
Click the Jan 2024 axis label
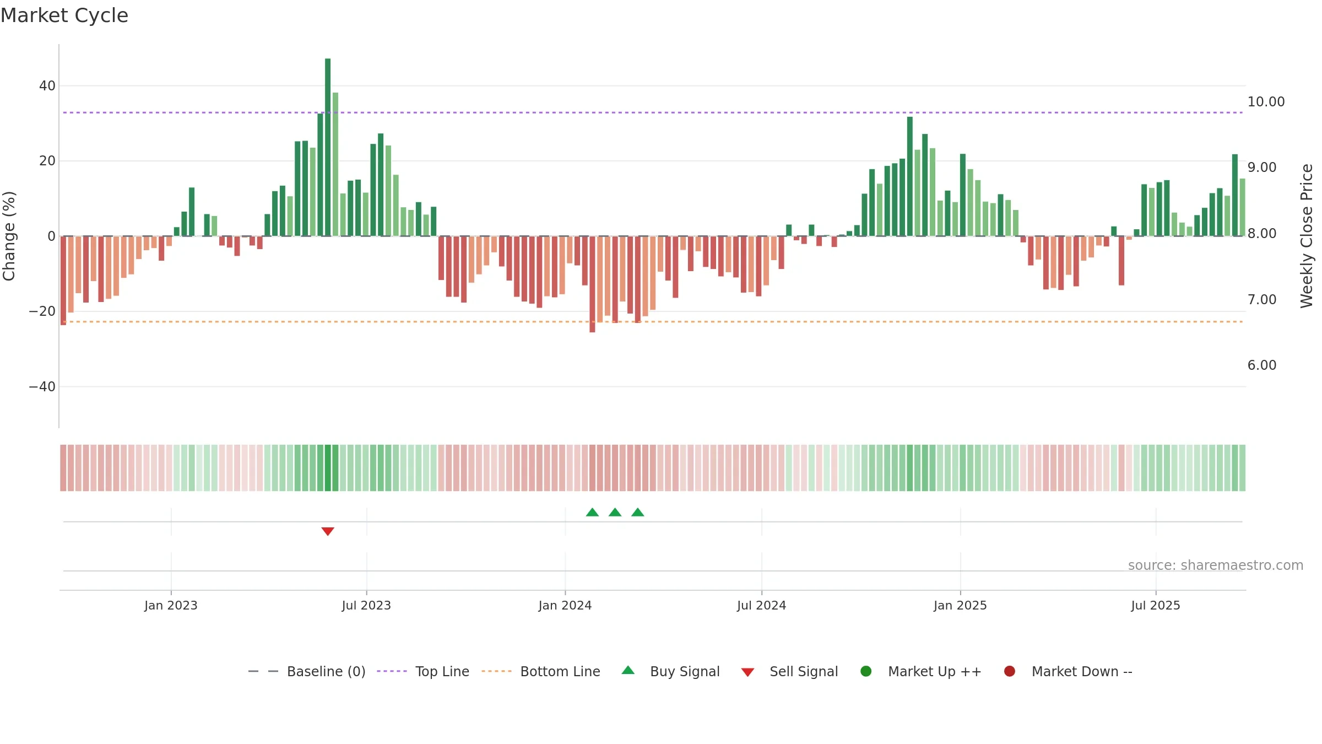click(x=565, y=605)
